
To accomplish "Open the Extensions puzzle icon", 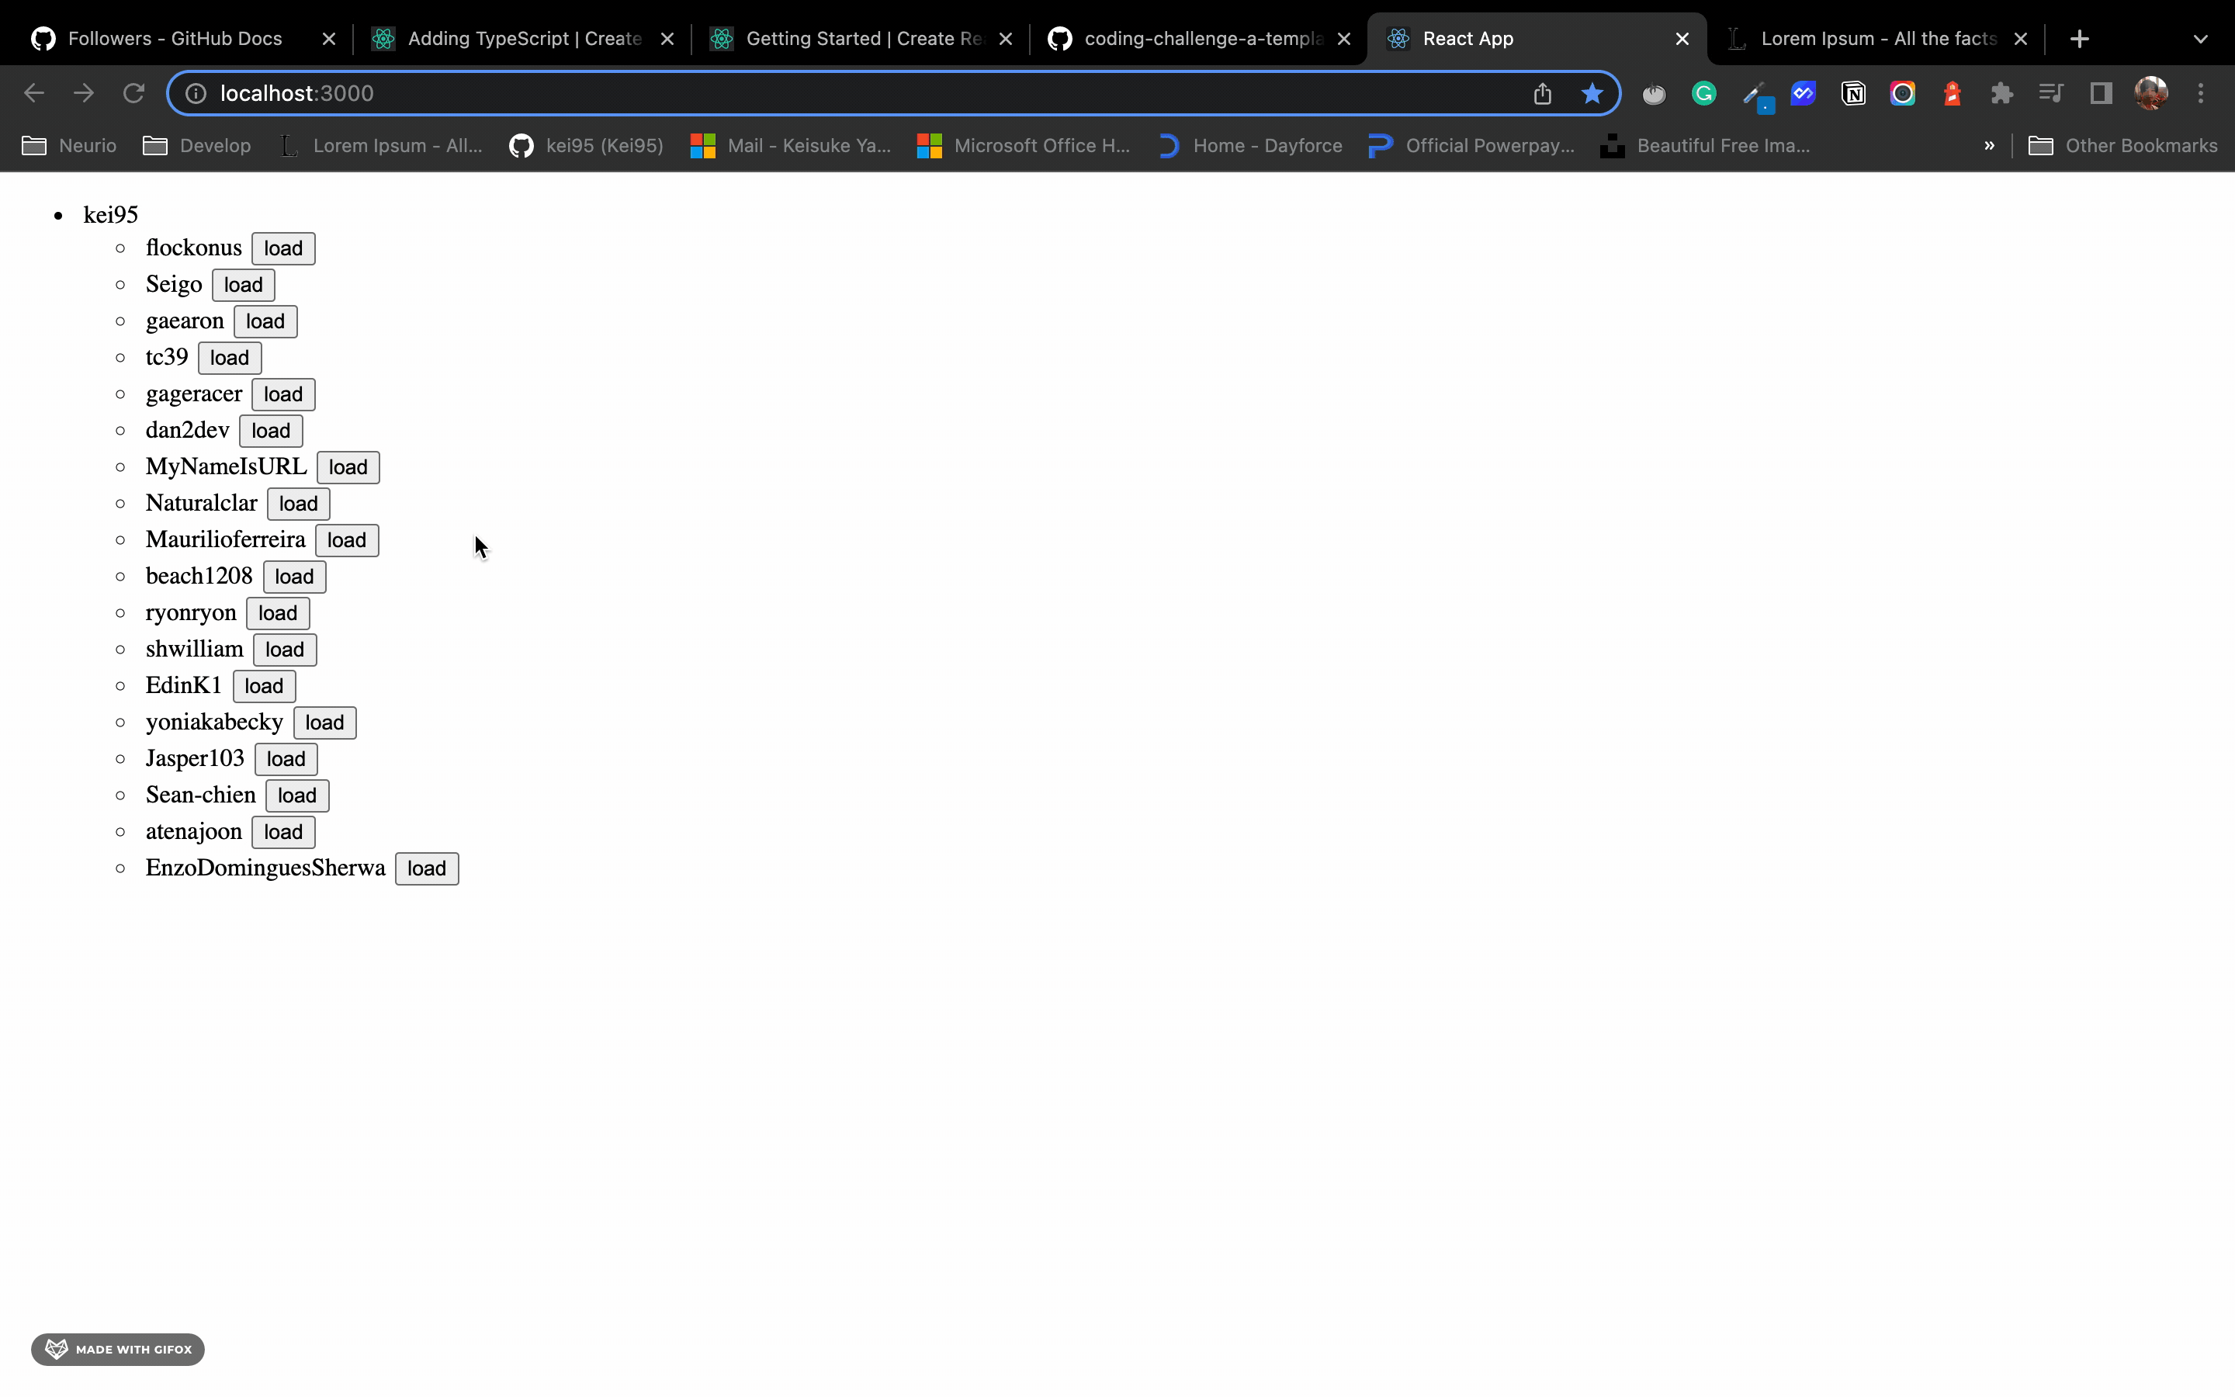I will coord(2001,93).
